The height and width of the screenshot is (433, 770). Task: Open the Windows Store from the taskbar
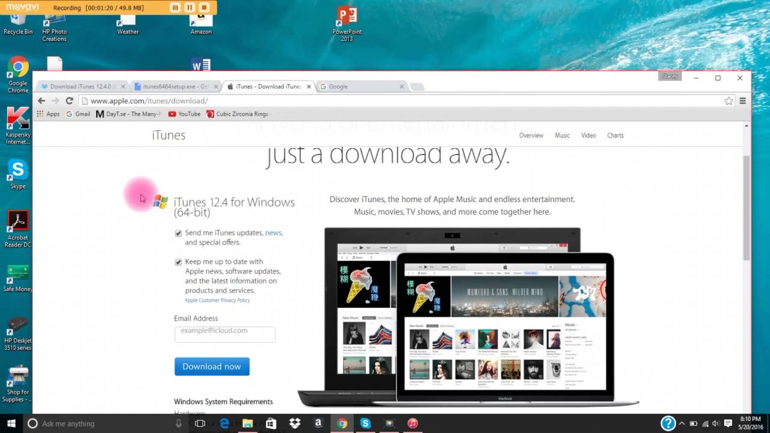271,423
